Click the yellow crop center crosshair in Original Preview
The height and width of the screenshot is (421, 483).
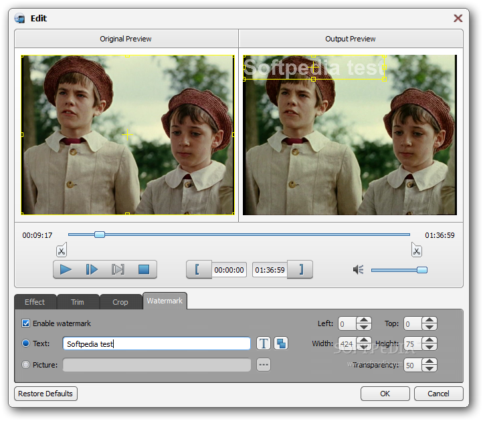(127, 134)
